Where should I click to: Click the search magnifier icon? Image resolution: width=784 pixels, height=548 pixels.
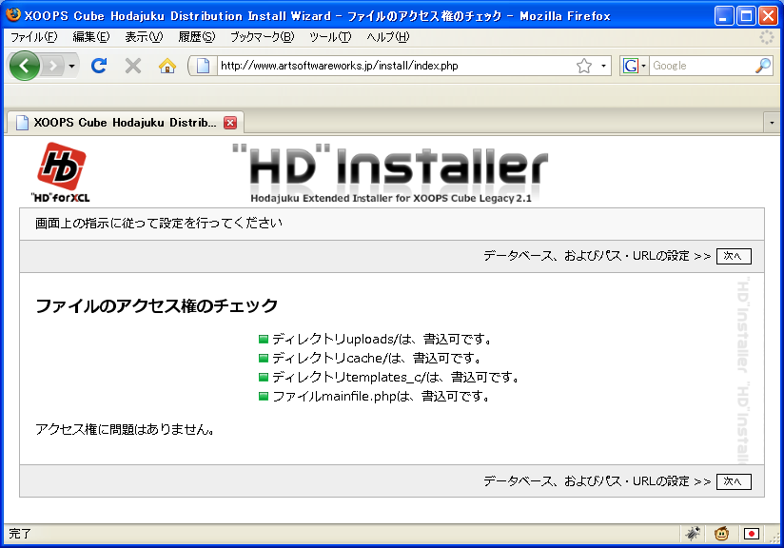coord(763,66)
